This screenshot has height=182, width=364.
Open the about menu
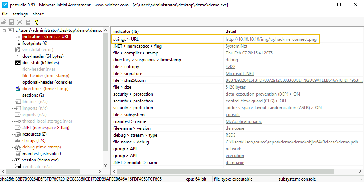(38, 14)
